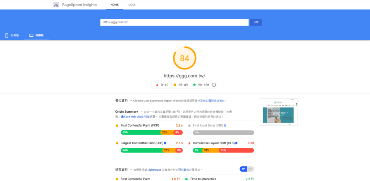The height and width of the screenshot is (181, 370).
Task: Click the Cumulative Layout Shift bookmark icon
Action: coord(236,143)
